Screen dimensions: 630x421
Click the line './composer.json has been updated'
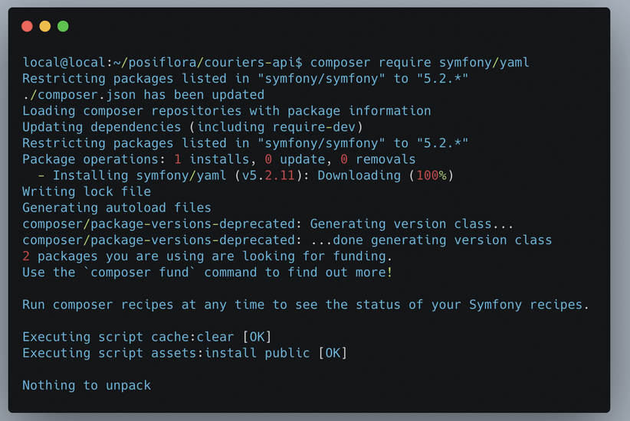pos(143,95)
